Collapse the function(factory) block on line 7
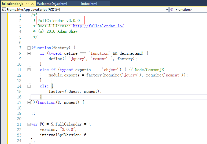Viewport: 207px width, 144px height. (29, 48)
